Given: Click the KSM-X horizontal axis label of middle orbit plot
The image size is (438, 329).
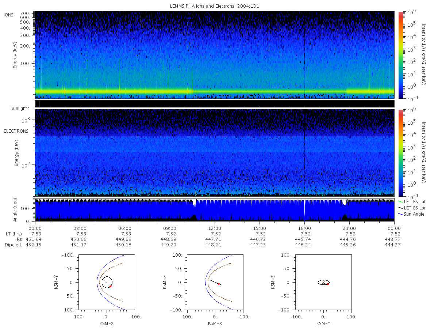Looking at the screenshot, I should click(215, 323).
